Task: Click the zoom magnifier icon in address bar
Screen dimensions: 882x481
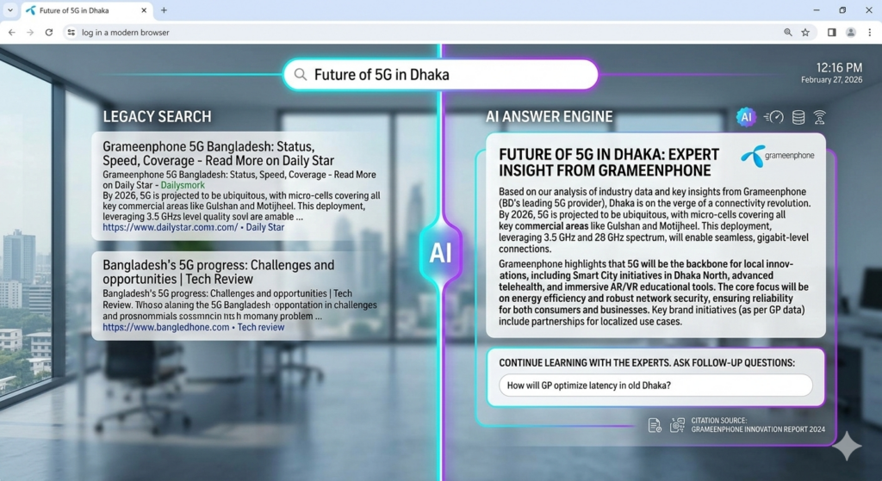Action: click(788, 33)
